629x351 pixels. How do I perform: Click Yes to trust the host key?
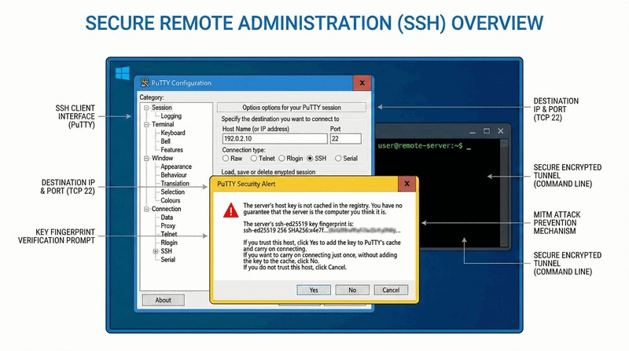point(314,290)
